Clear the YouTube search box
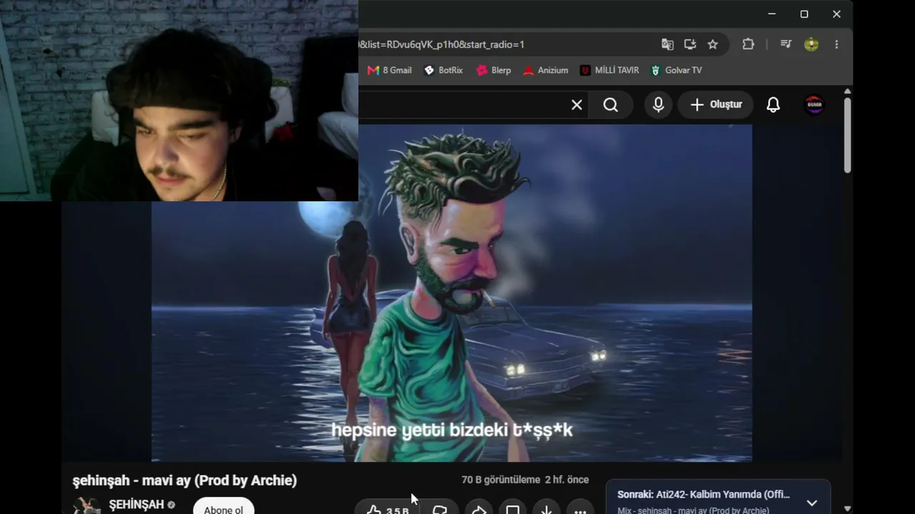This screenshot has height=514, width=915. click(x=577, y=105)
